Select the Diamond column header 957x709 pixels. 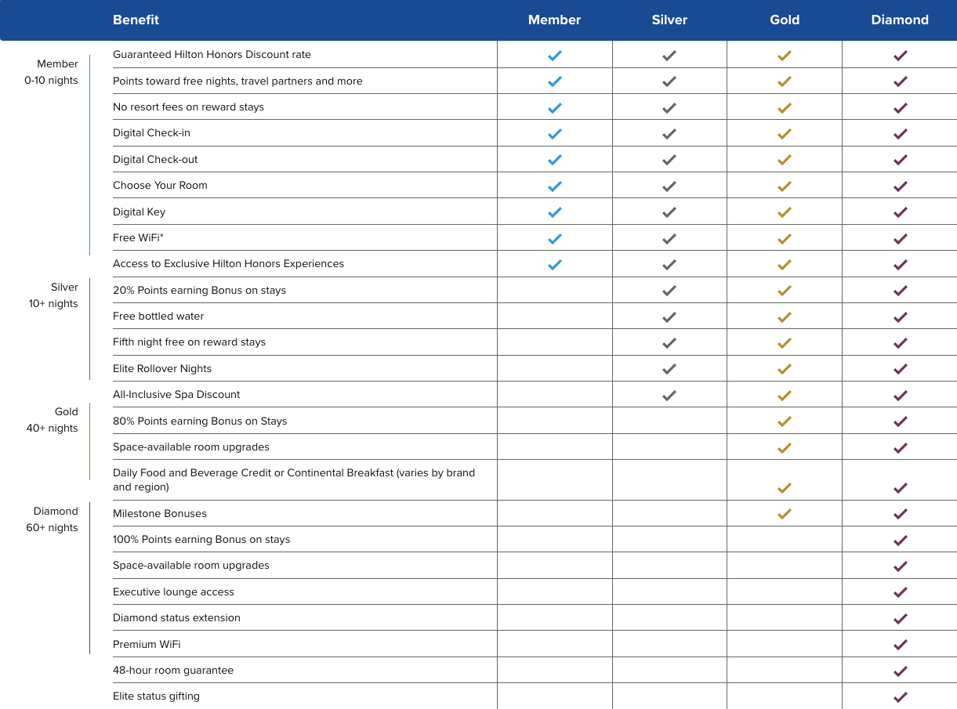pyautogui.click(x=900, y=20)
